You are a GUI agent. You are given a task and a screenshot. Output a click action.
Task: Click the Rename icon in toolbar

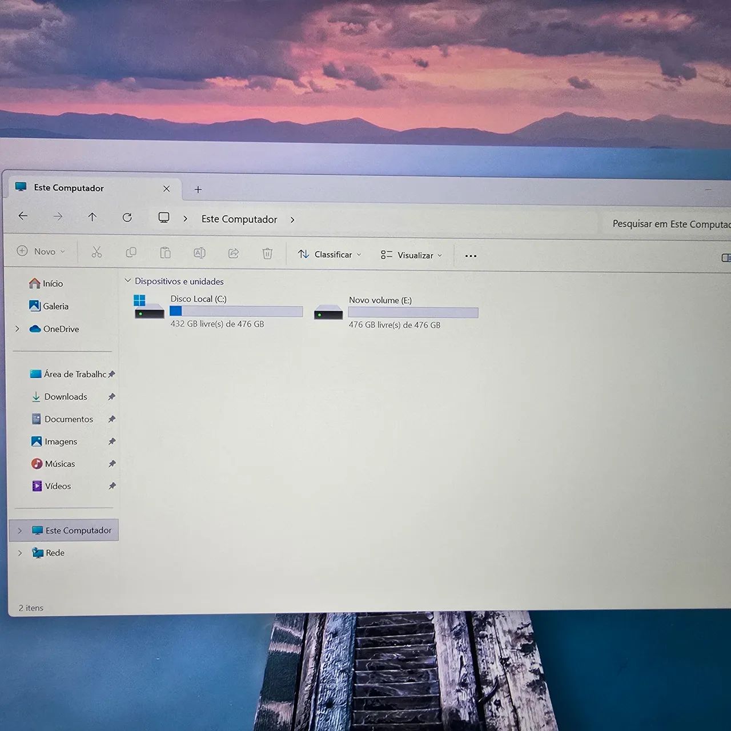coord(199,253)
